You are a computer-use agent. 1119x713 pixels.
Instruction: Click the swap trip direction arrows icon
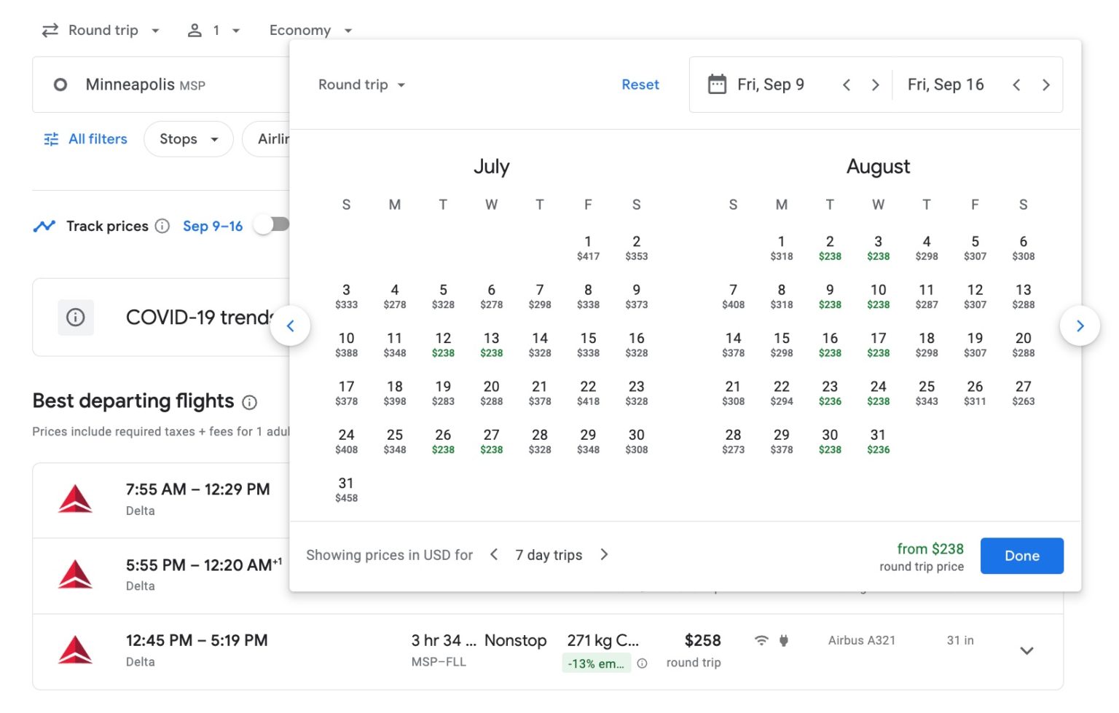(x=48, y=30)
